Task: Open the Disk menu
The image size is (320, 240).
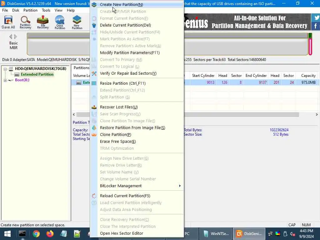Action: click(x=16, y=10)
